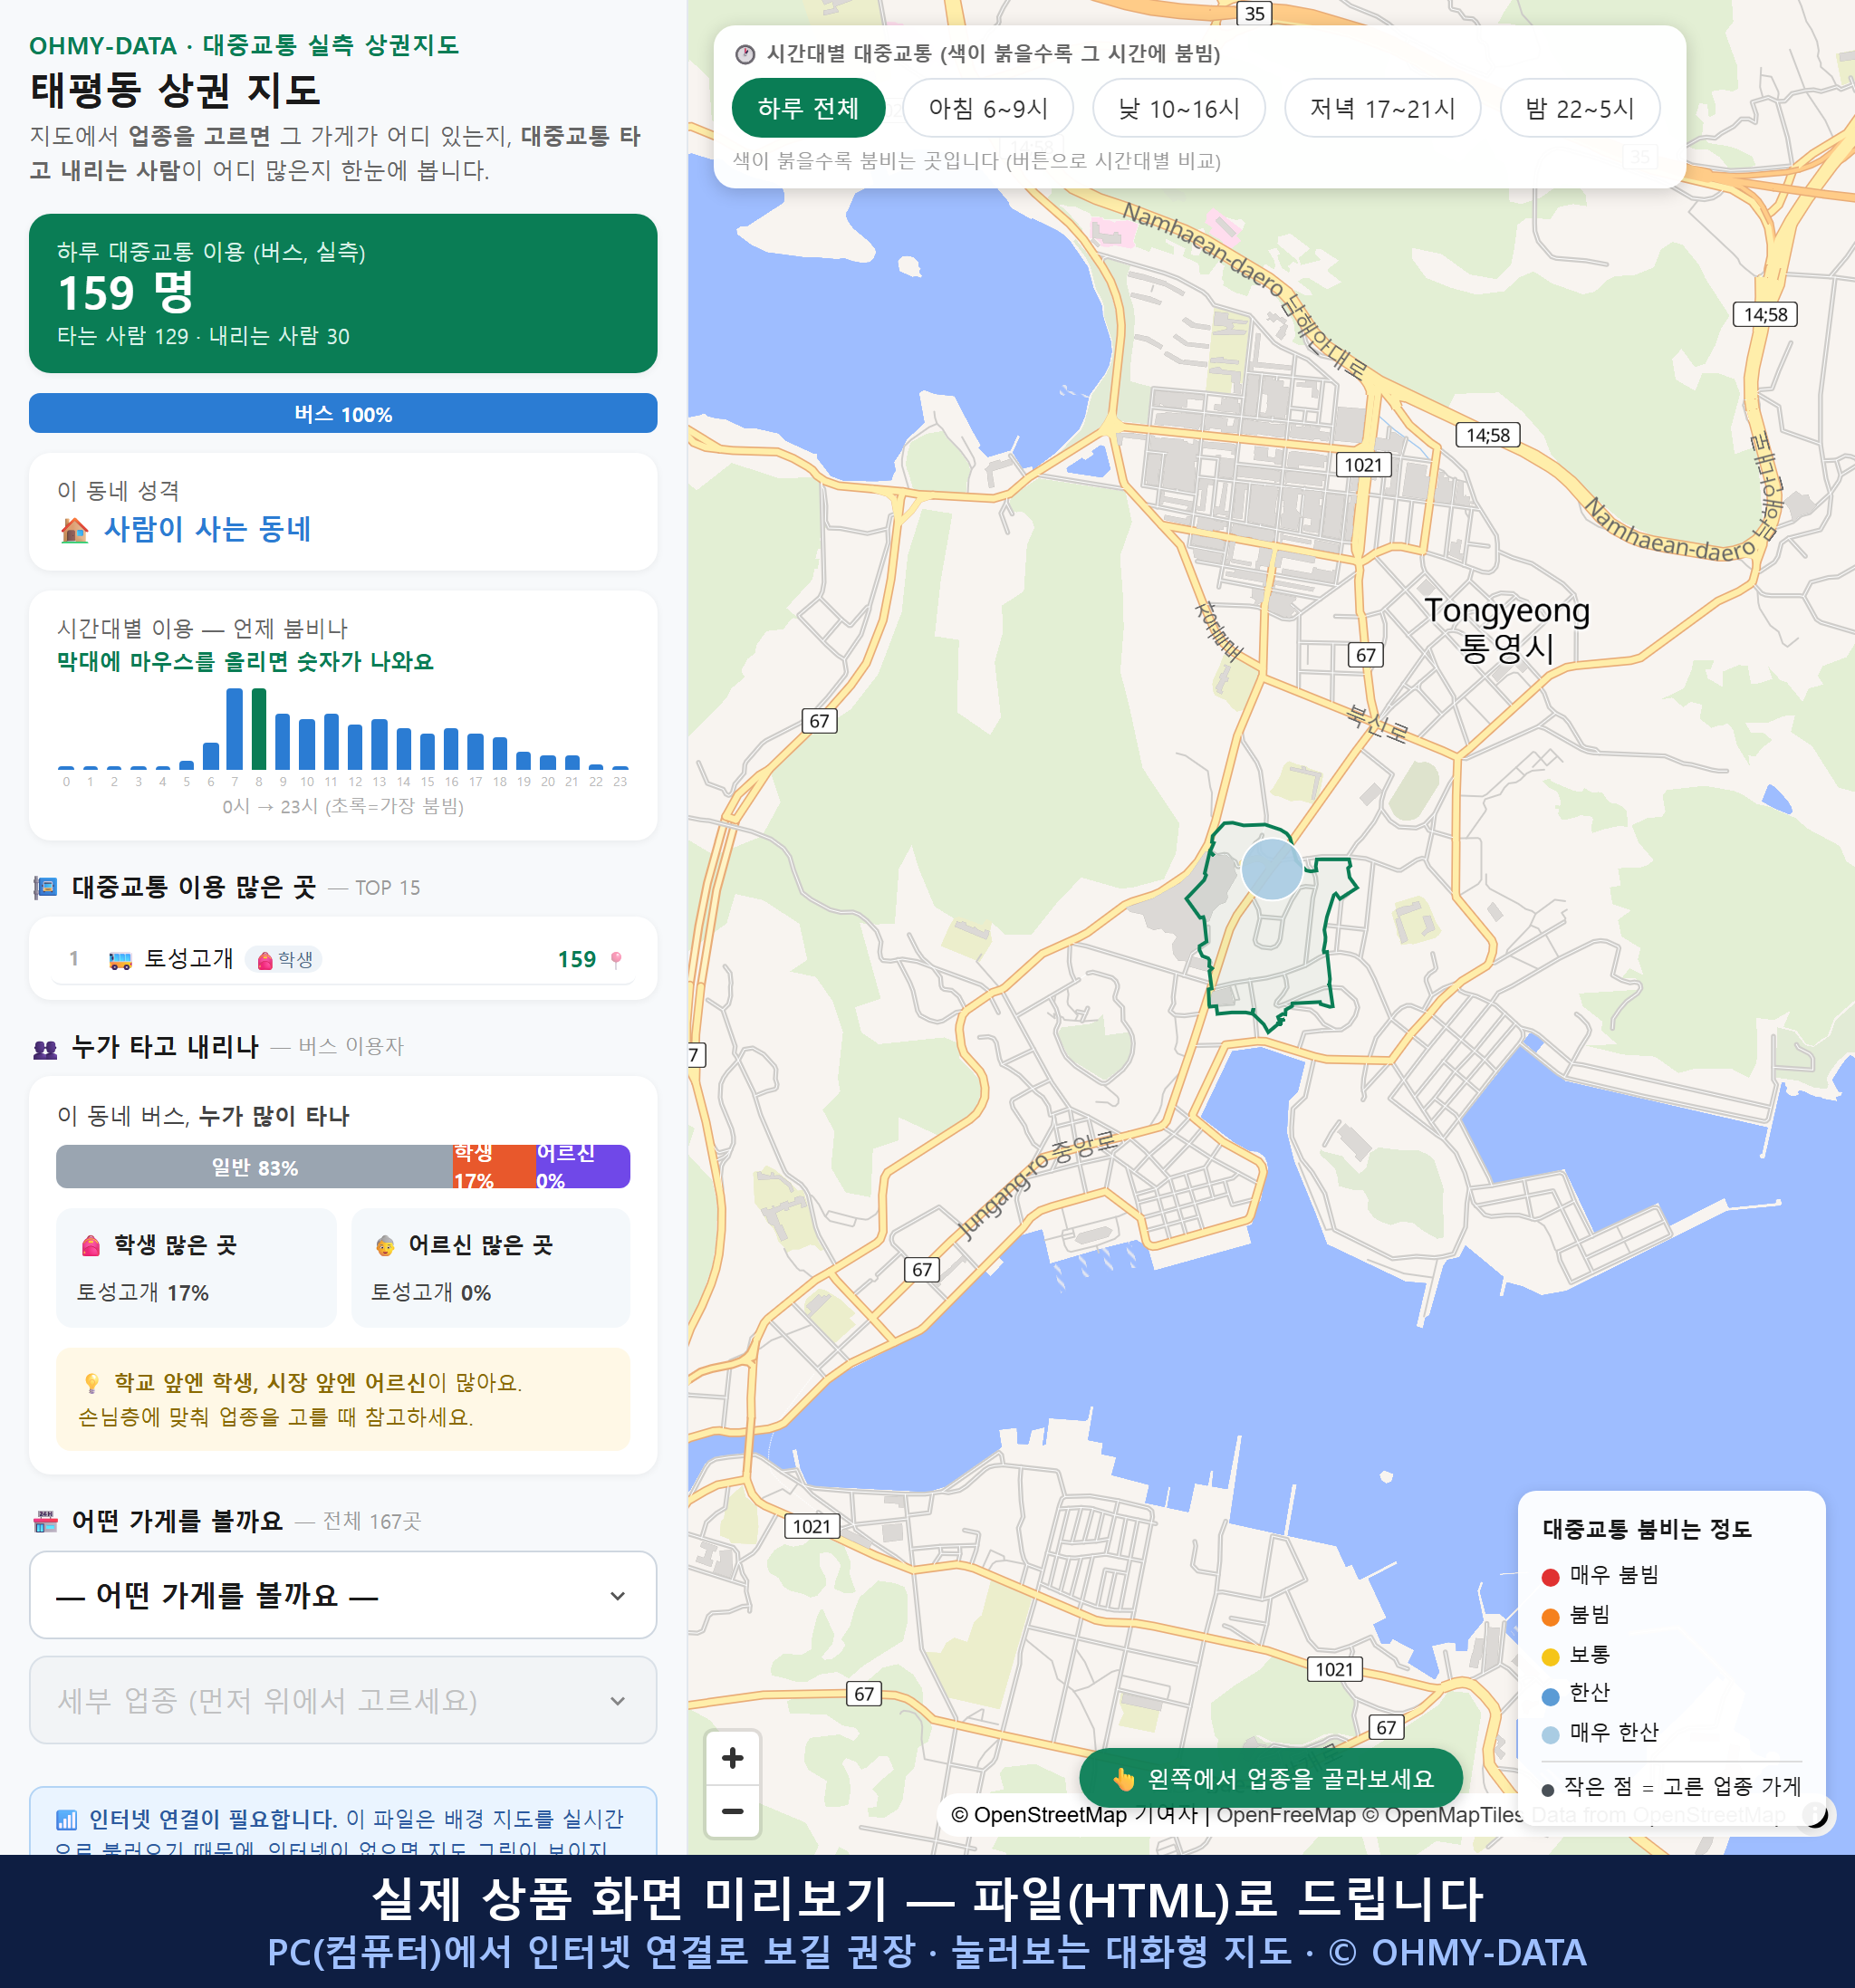Click the pointing hand icon in green banner
1855x1988 pixels.
tap(1124, 1779)
